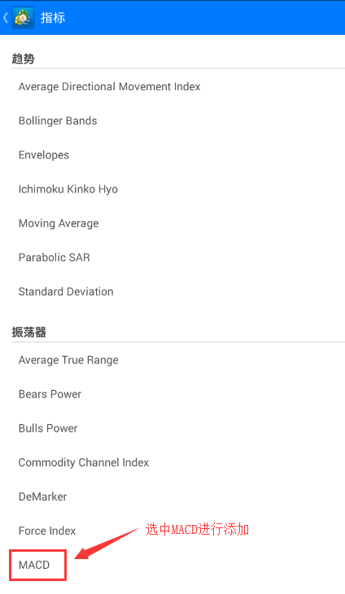The height and width of the screenshot is (594, 345).
Task: Add the Bollinger Bands indicator
Action: [172, 120]
